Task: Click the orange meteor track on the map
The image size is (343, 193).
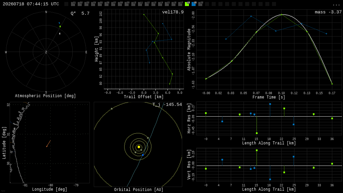Action: click(48, 143)
